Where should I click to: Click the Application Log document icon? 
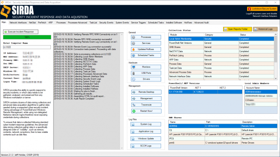133,132
